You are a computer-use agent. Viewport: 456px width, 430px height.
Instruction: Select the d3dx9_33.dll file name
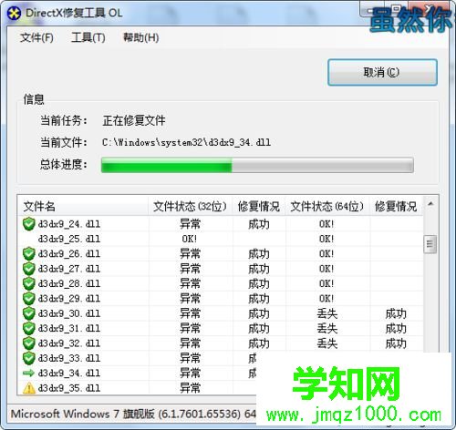(x=69, y=358)
